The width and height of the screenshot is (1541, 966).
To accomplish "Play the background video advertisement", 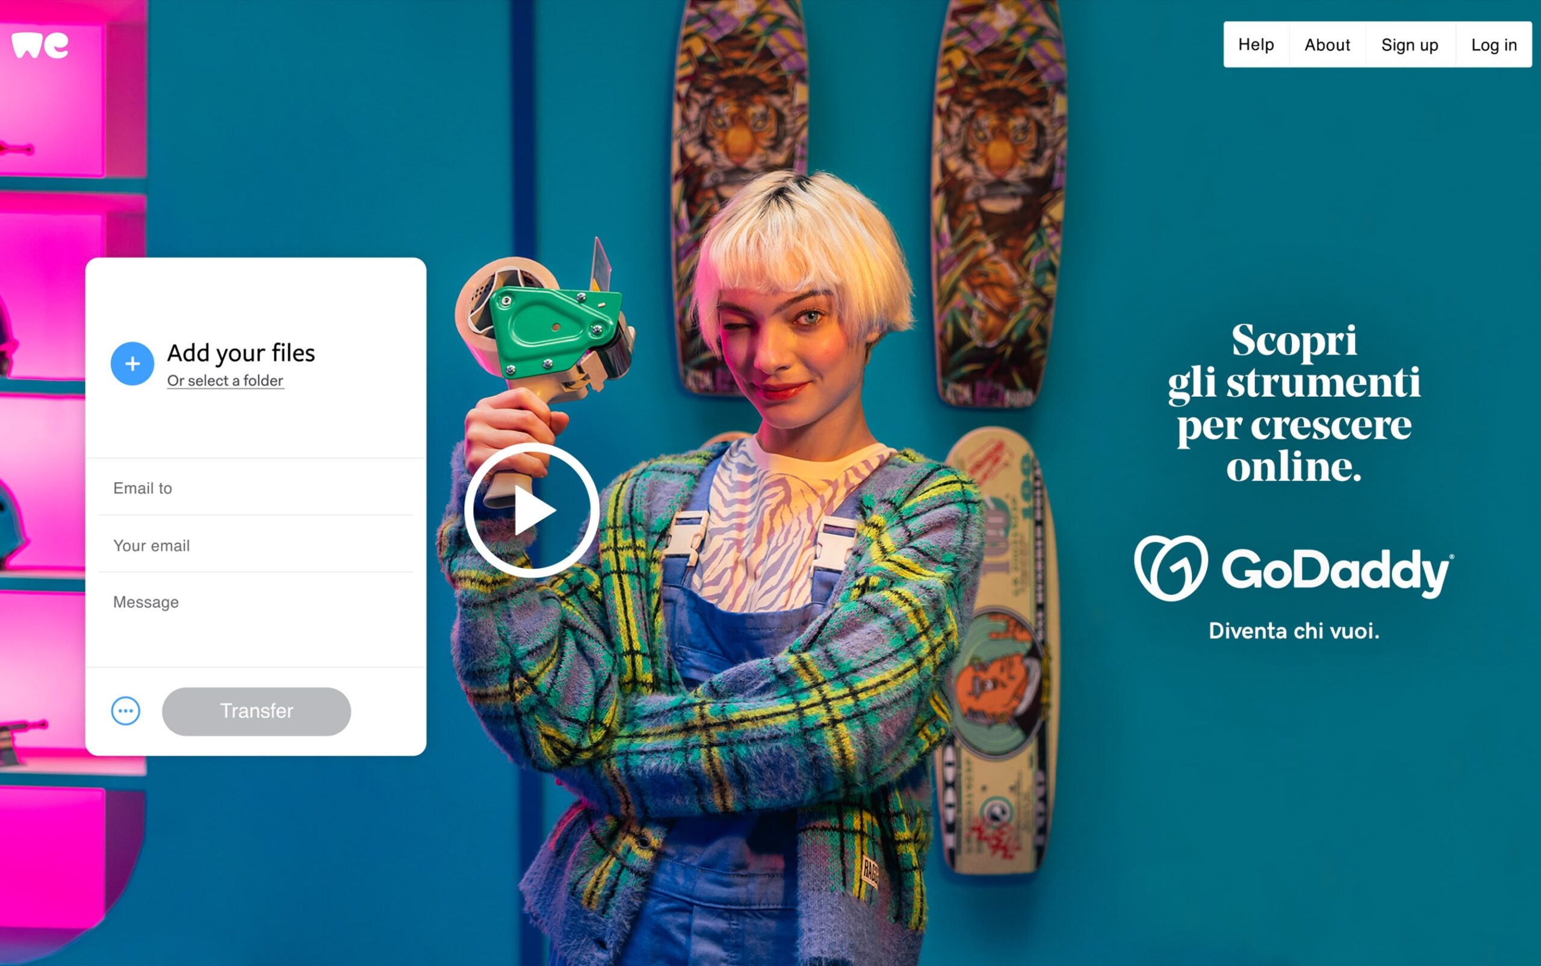I will [x=532, y=510].
